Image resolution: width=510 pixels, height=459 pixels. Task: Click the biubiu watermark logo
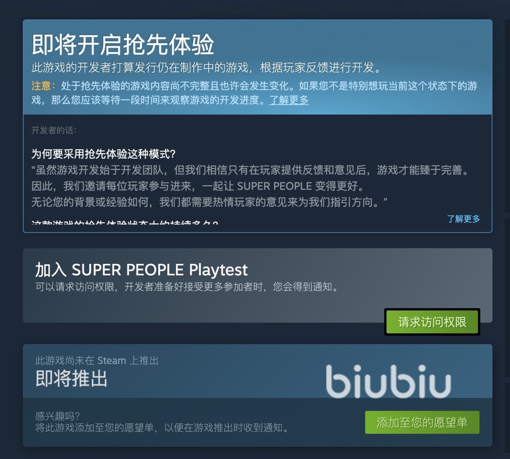pyautogui.click(x=388, y=382)
